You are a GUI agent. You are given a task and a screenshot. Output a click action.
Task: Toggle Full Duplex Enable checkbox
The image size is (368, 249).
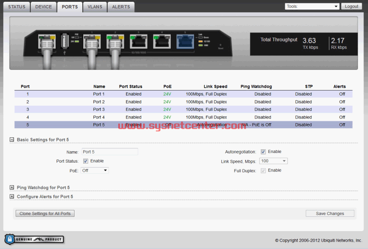pyautogui.click(x=263, y=170)
